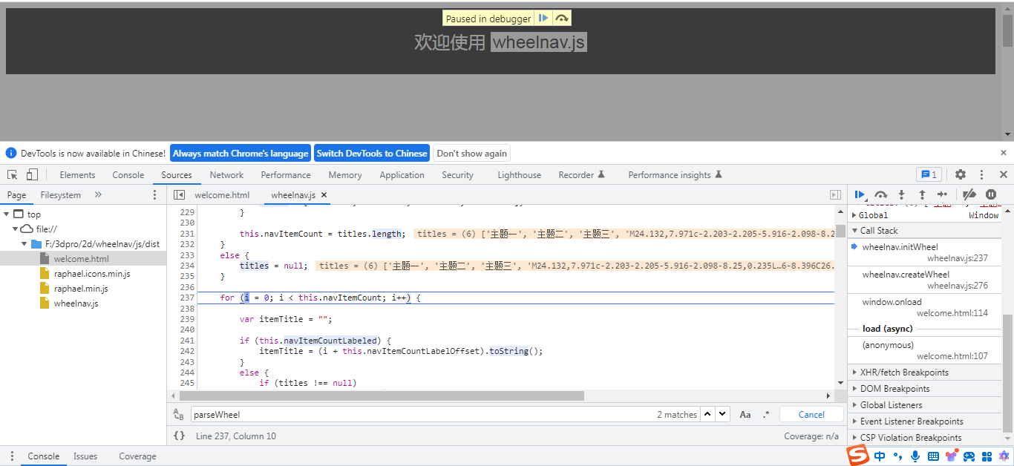Screen dimensions: 1014x466
Task: Resume script execution in debugger toolbar
Action: point(860,194)
